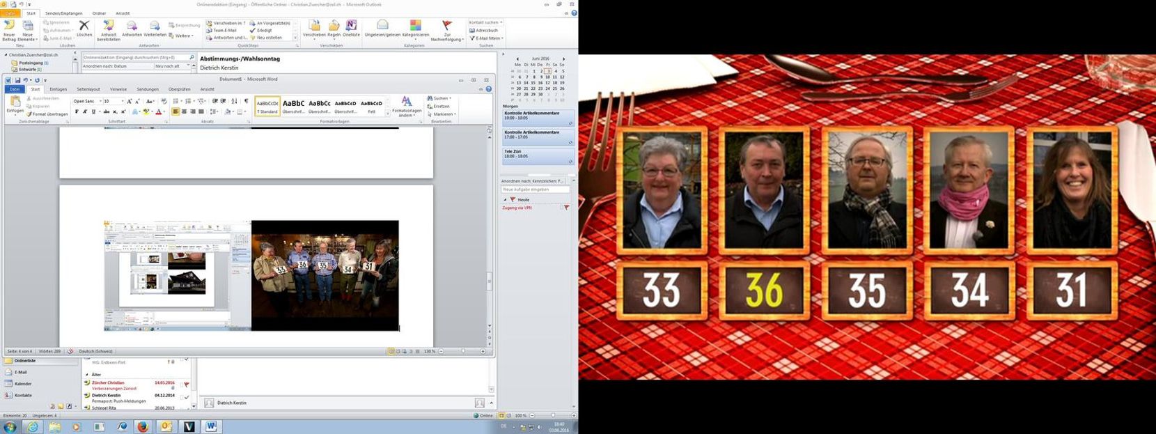Image resolution: width=1156 pixels, height=434 pixels.
Task: Go to previous month in calendar
Action: coord(517,59)
